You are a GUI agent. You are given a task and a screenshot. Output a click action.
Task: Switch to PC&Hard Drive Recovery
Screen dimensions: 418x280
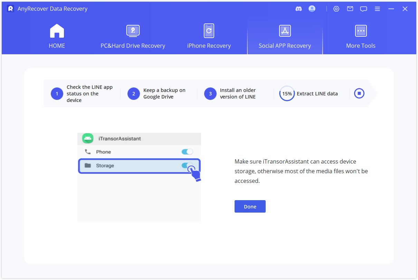coord(133,36)
